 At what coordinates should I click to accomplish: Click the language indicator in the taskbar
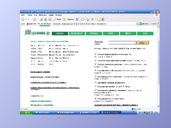point(133,113)
